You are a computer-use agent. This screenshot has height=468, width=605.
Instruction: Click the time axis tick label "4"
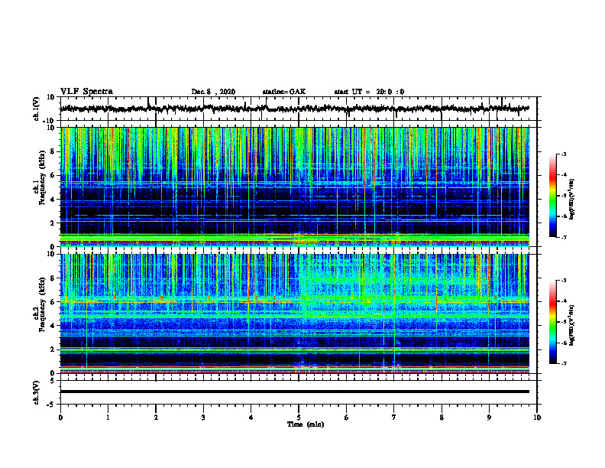(251, 418)
